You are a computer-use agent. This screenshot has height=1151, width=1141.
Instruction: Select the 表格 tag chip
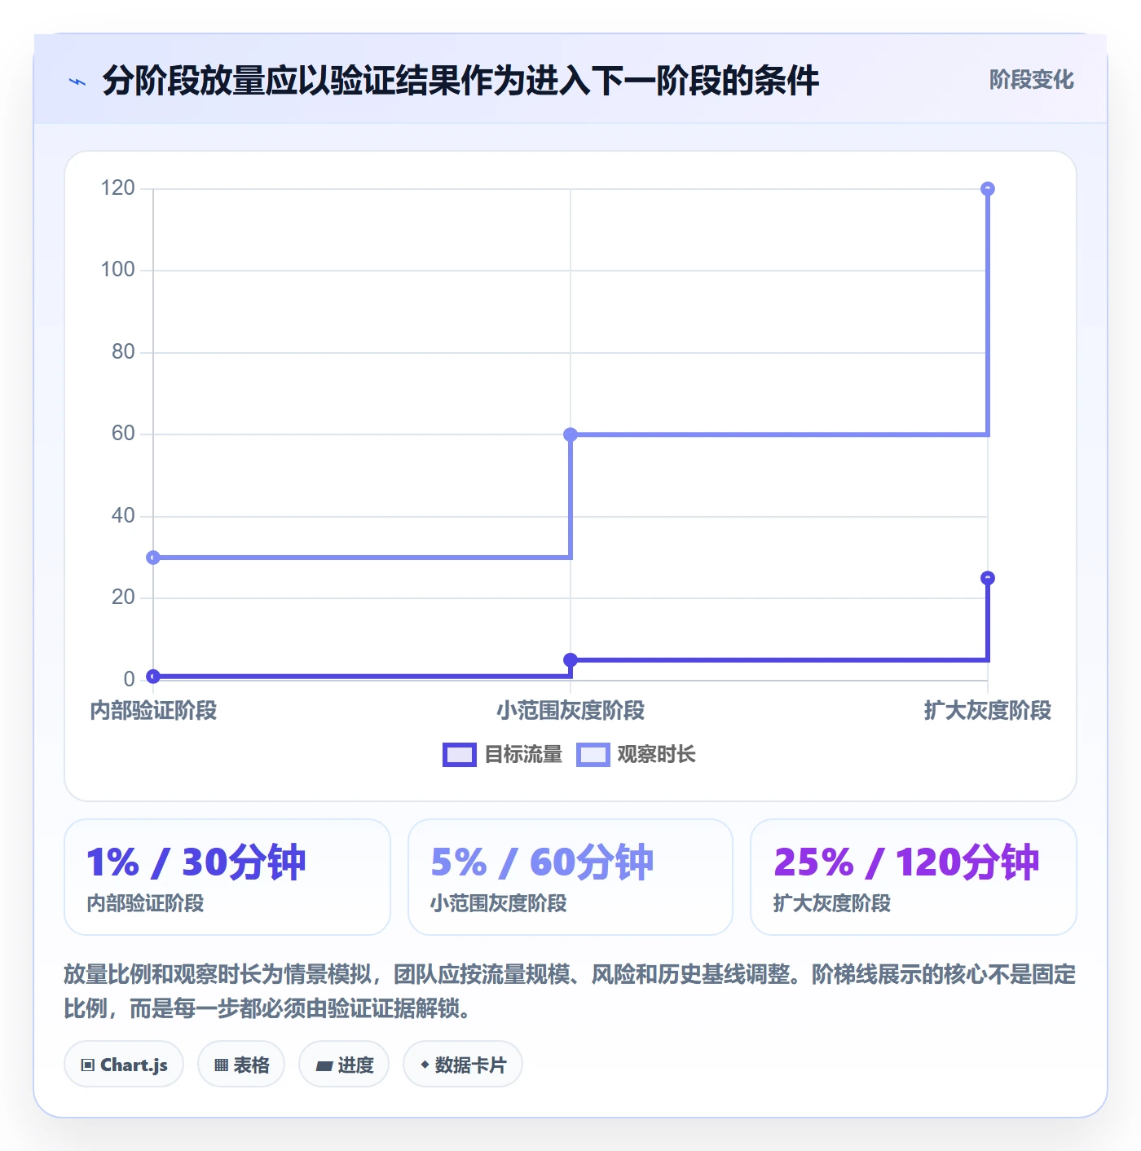241,1065
